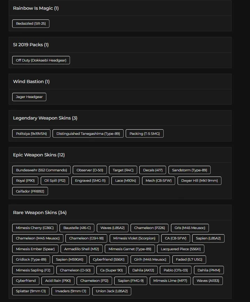Select Off Duty (Dokkaebi Headgear) tag
The image size is (250, 302).
(x=41, y=60)
